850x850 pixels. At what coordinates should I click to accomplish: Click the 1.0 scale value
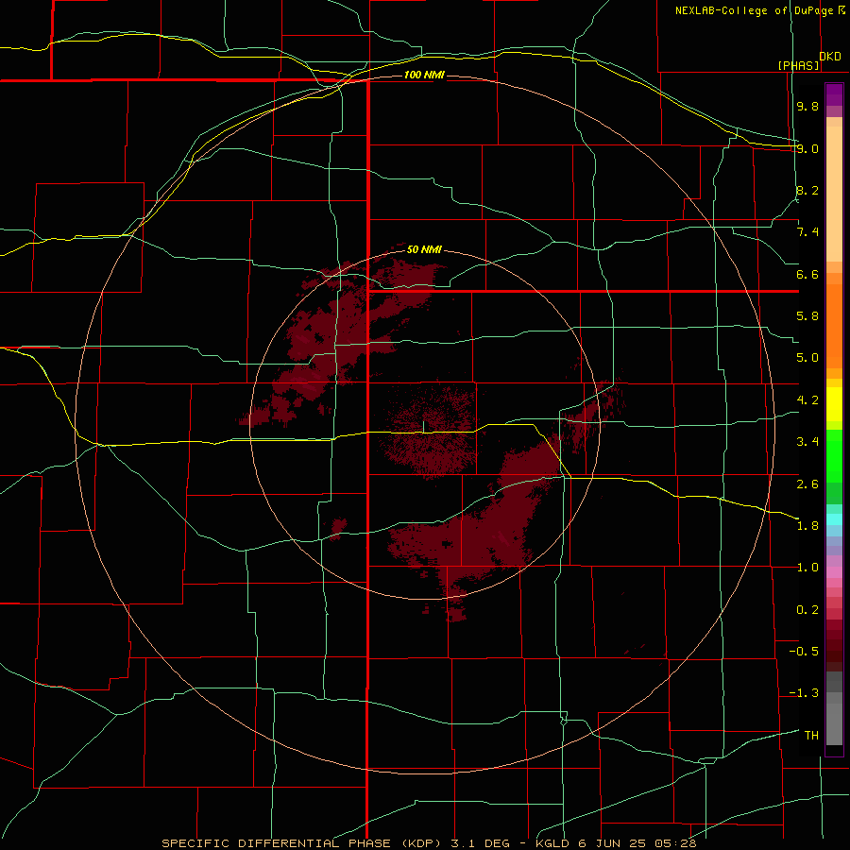(807, 568)
